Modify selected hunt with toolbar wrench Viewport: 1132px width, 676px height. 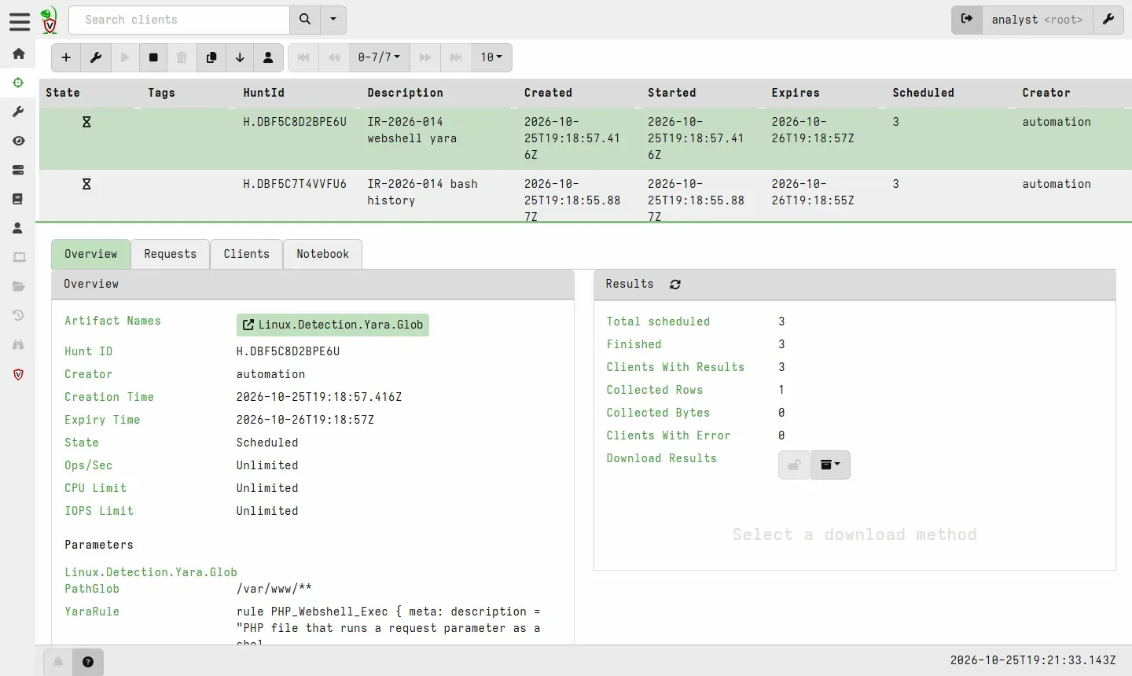pos(96,57)
